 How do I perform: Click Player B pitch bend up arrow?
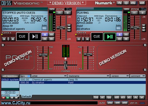(x=144, y=25)
